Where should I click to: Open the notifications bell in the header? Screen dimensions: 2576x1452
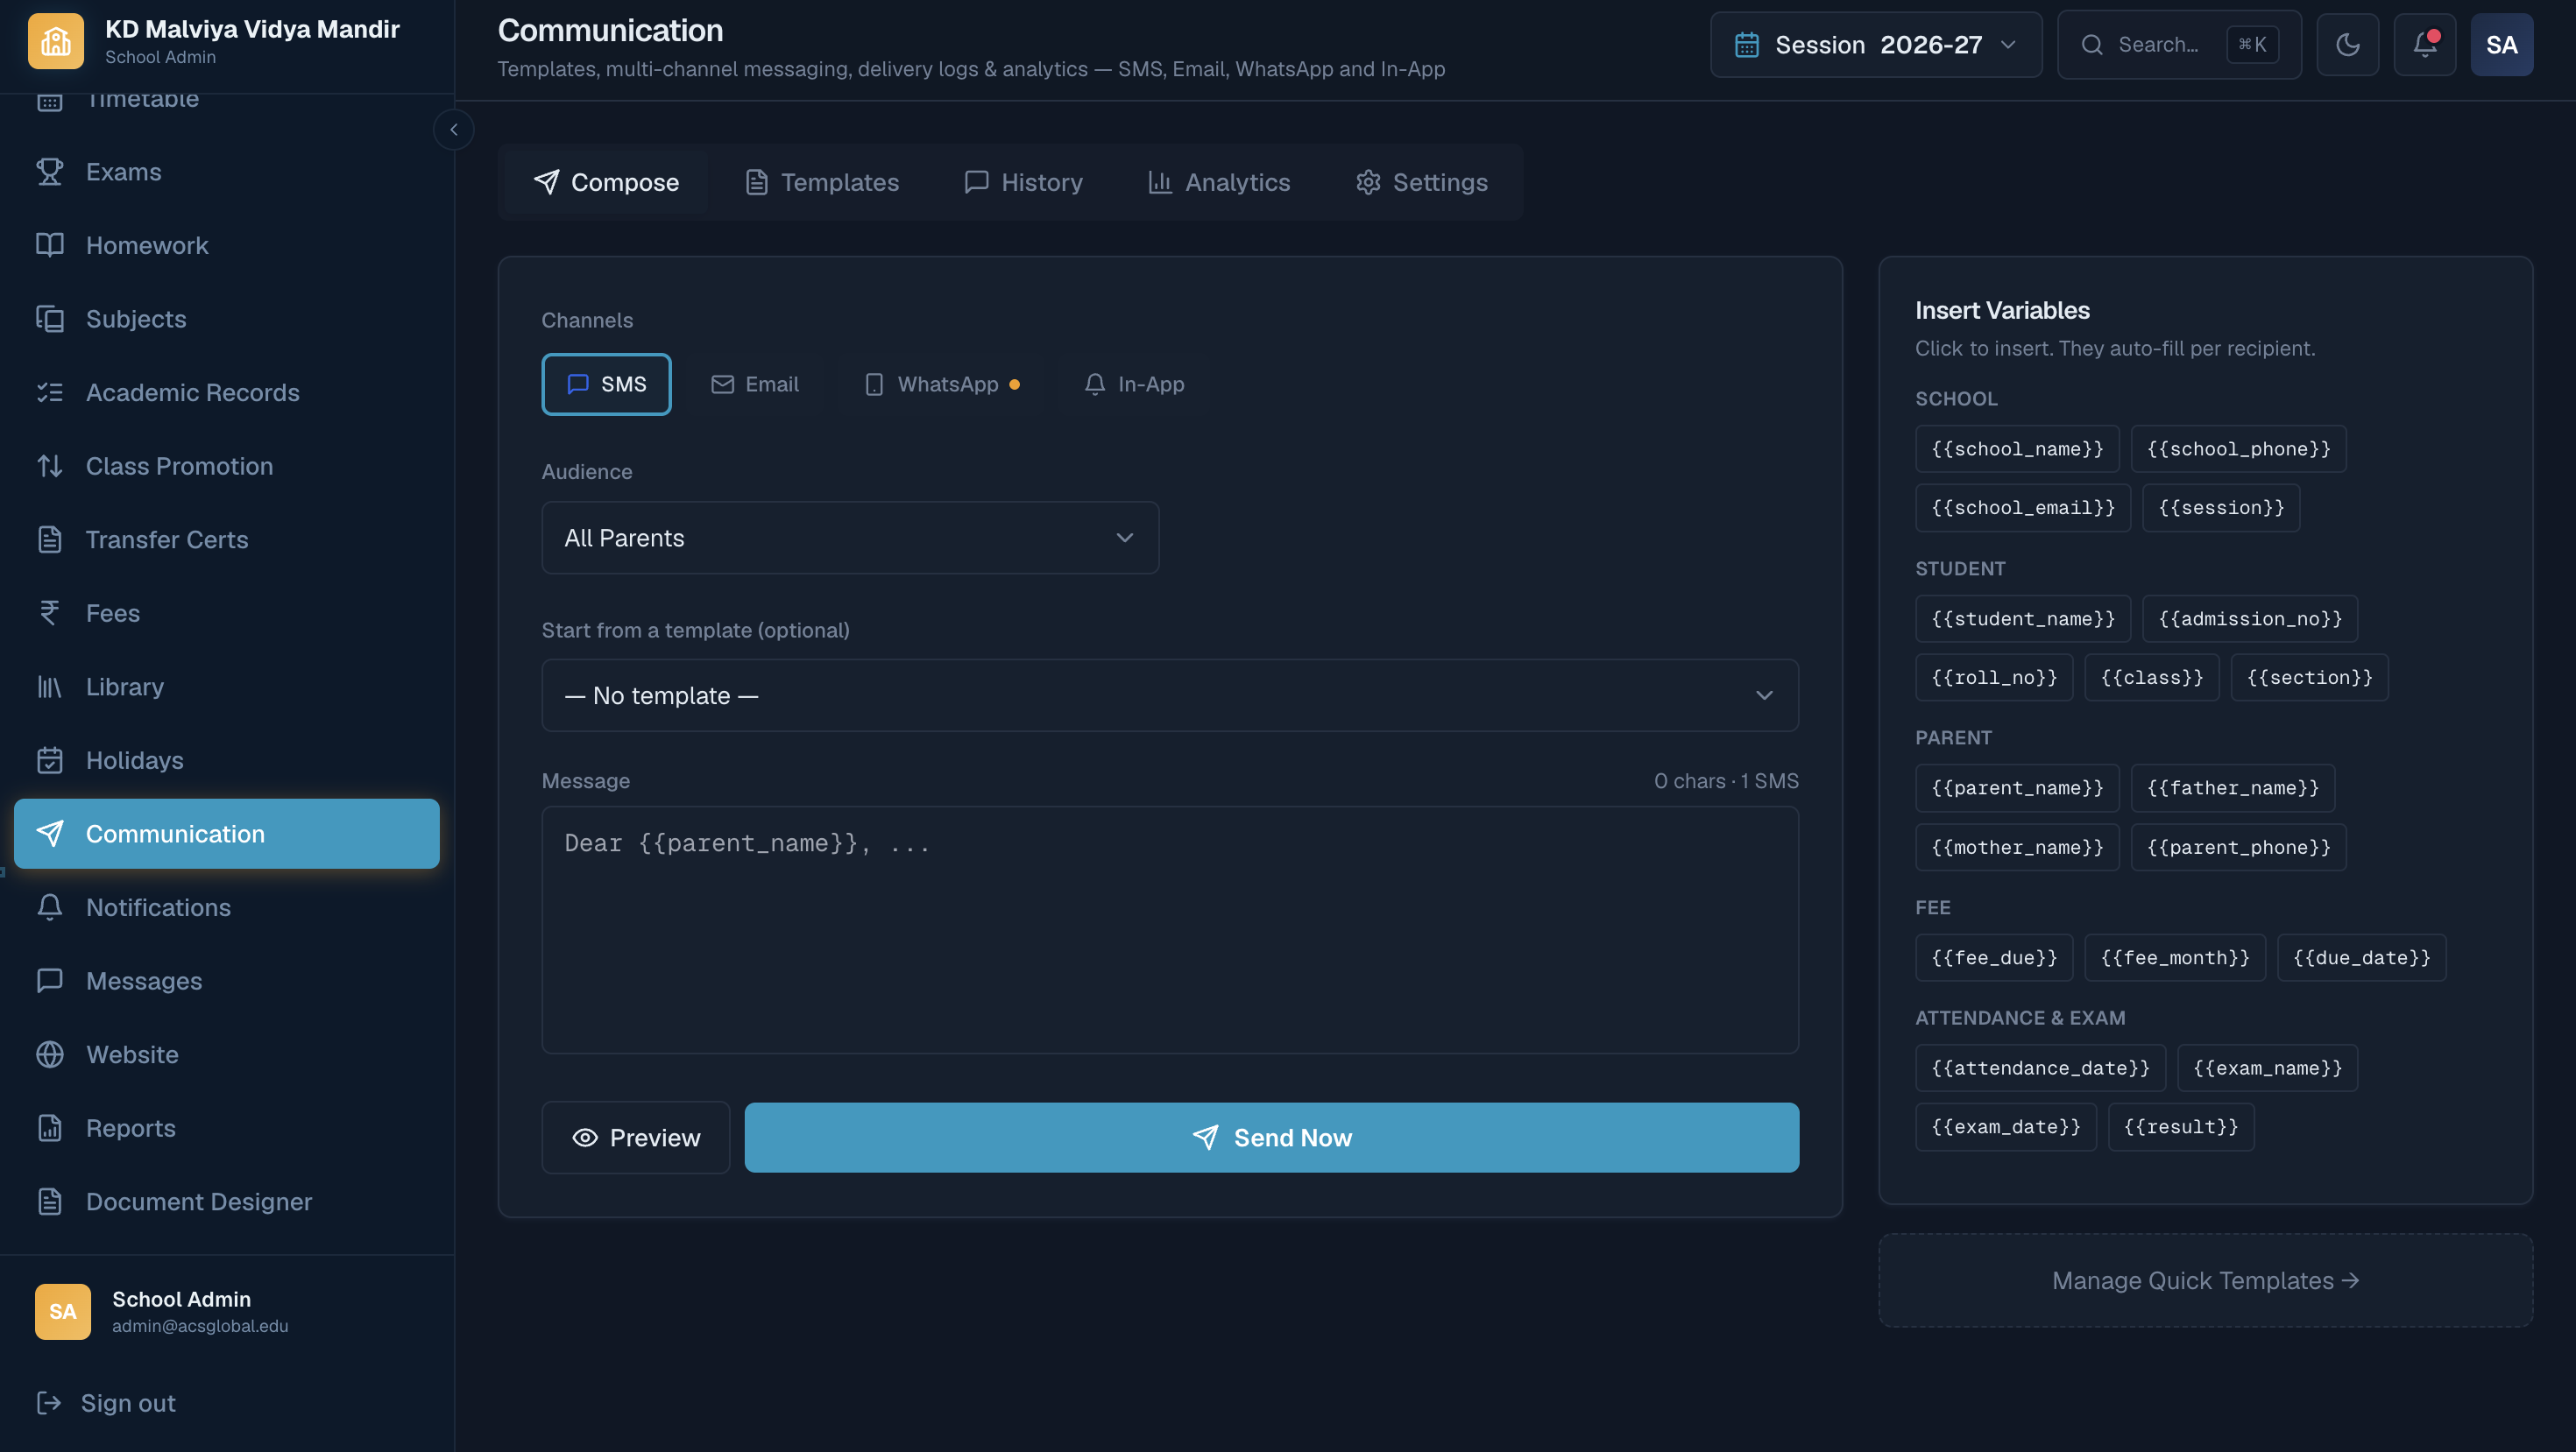click(2425, 45)
